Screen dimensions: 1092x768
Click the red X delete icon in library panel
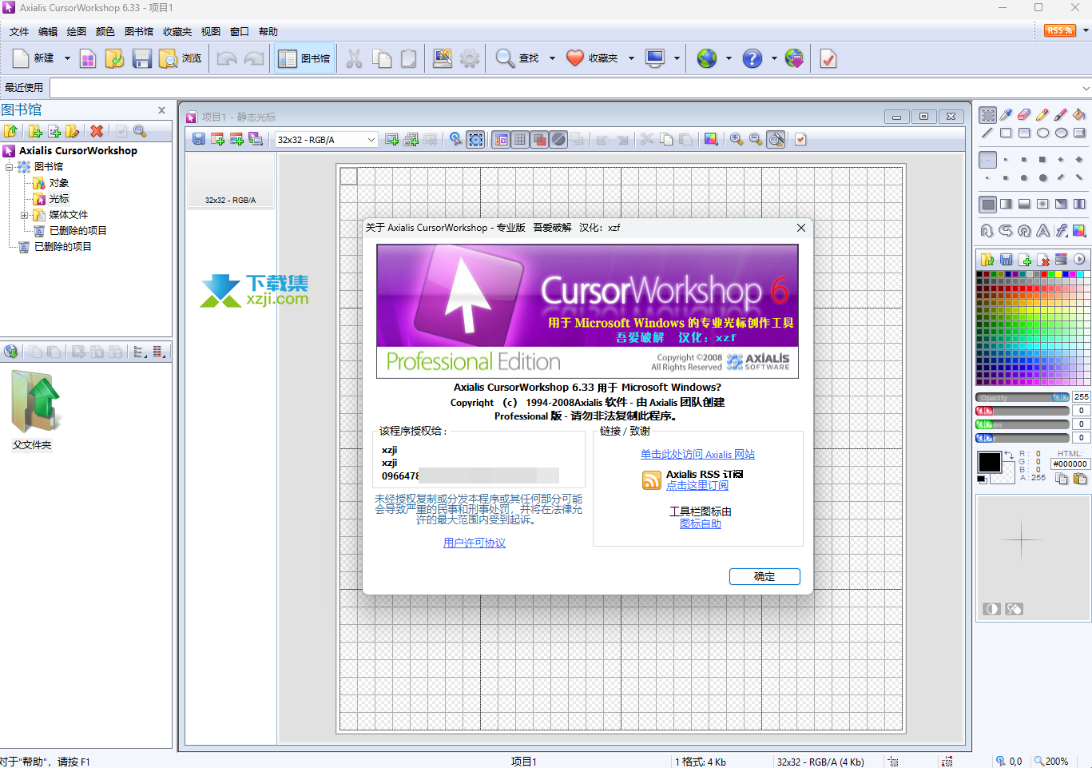pyautogui.click(x=97, y=131)
